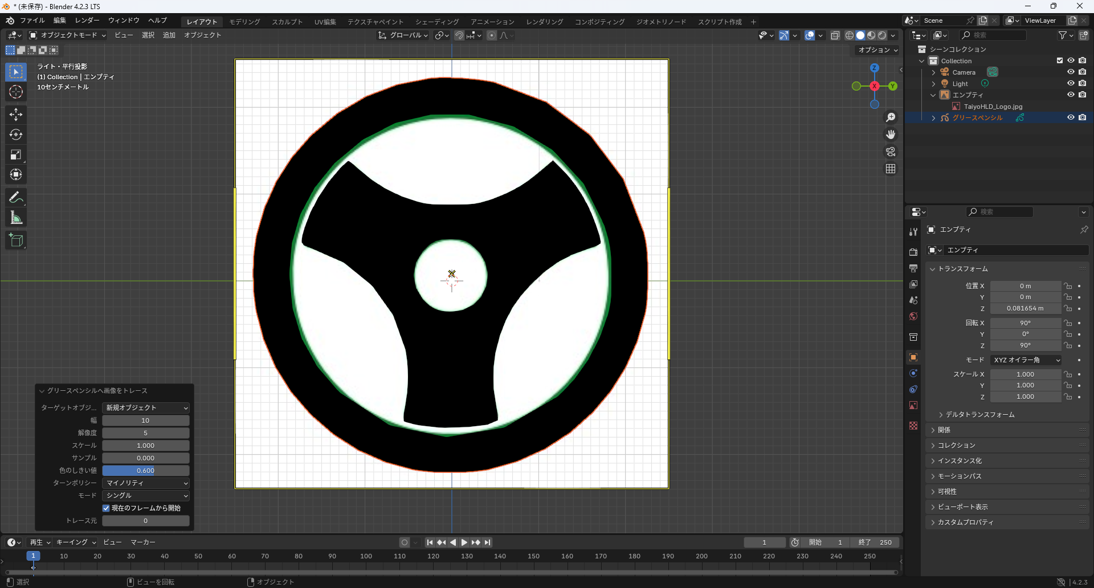Open the オブジェクトモード mode dropdown
The image size is (1094, 588).
68,35
